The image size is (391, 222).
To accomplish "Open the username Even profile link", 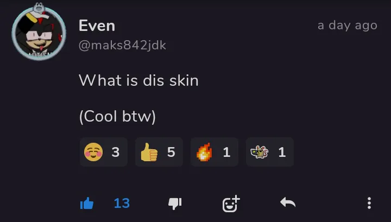I will click(x=97, y=26).
